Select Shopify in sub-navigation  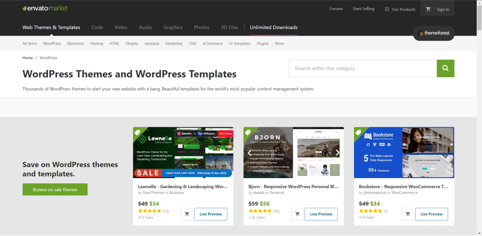pos(132,44)
